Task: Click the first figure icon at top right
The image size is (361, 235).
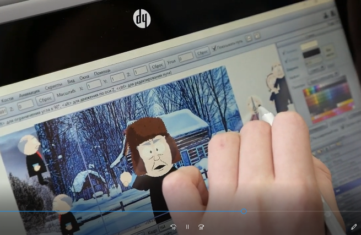Action: (326, 15)
